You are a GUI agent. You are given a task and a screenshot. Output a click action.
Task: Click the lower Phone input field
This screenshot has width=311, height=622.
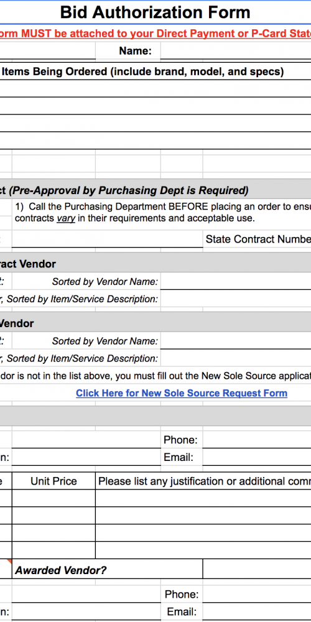click(x=257, y=594)
